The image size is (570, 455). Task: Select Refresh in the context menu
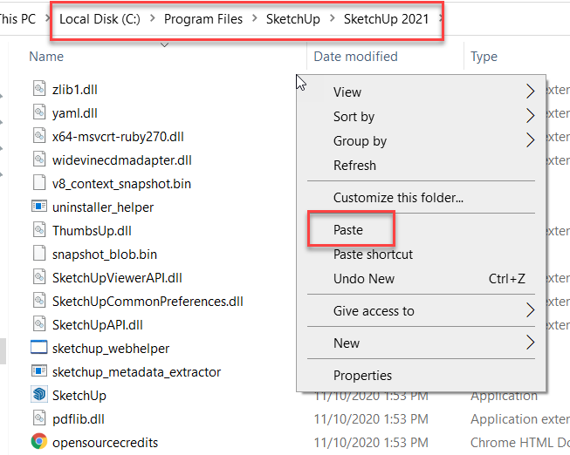click(354, 166)
